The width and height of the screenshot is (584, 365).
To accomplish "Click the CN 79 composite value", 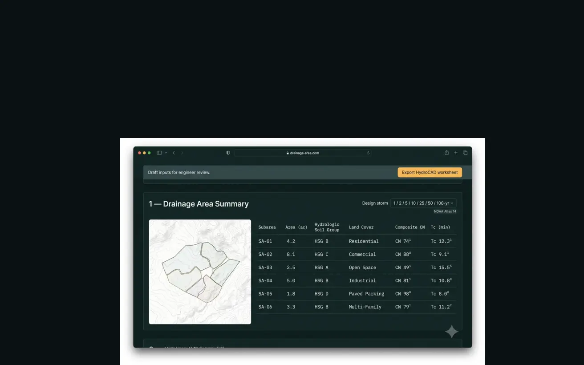I will point(403,306).
